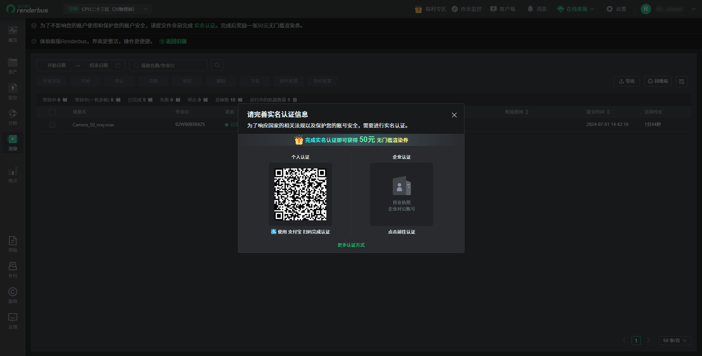The width and height of the screenshot is (702, 356).
Task: Open the column settings table icon
Action: tap(682, 82)
